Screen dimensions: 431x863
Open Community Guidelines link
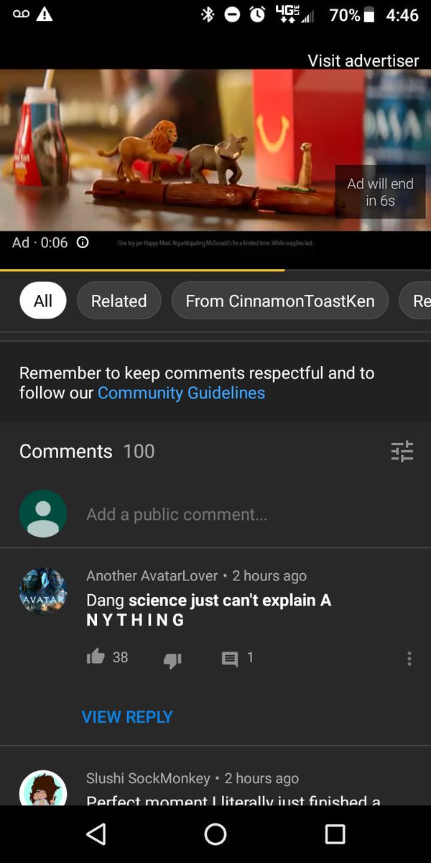click(181, 393)
